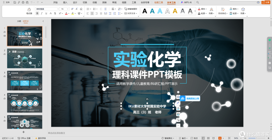The image size is (272, 140).
Task: Decrease font size with A- icon
Action: click(77, 9)
